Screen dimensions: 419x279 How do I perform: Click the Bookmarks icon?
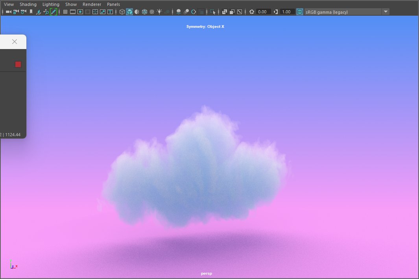point(31,12)
